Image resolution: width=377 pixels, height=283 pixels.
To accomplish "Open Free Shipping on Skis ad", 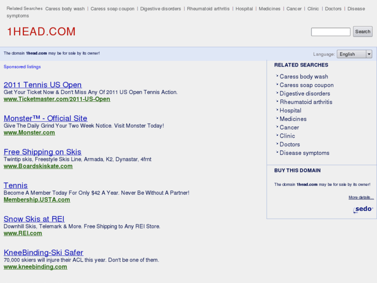I will [x=43, y=152].
